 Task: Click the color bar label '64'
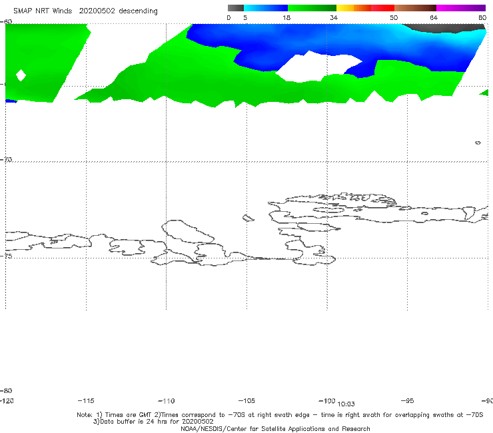click(x=434, y=17)
